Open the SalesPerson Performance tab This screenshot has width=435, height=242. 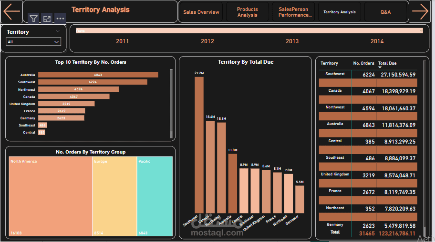point(293,12)
